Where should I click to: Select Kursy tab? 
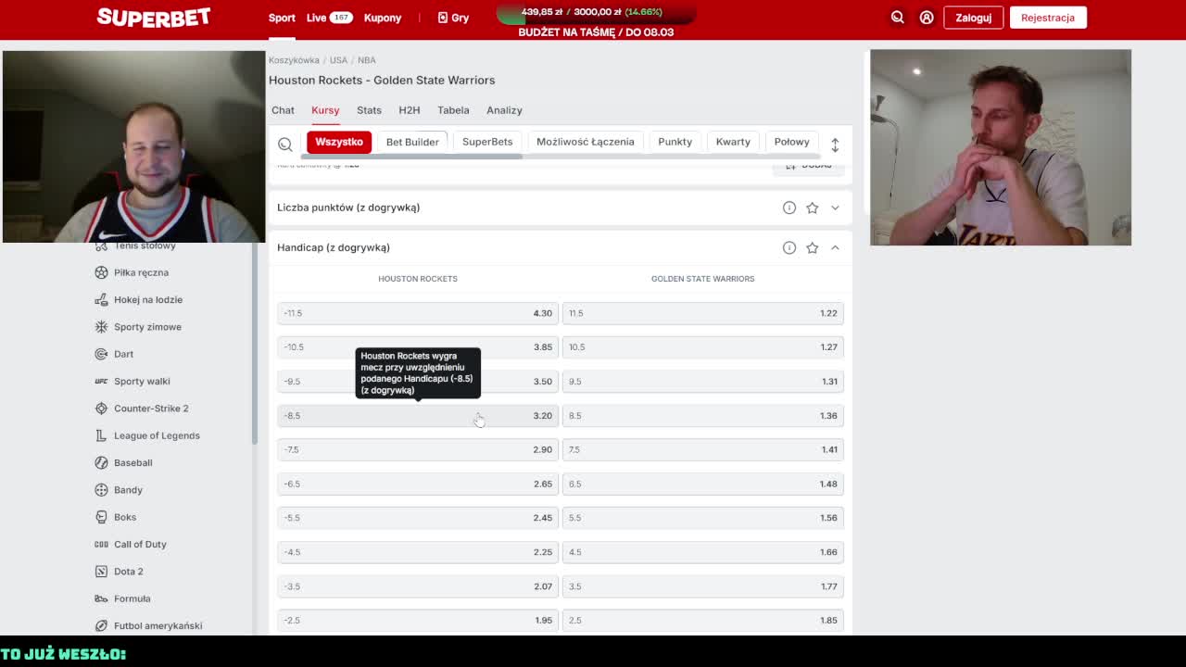pos(325,110)
